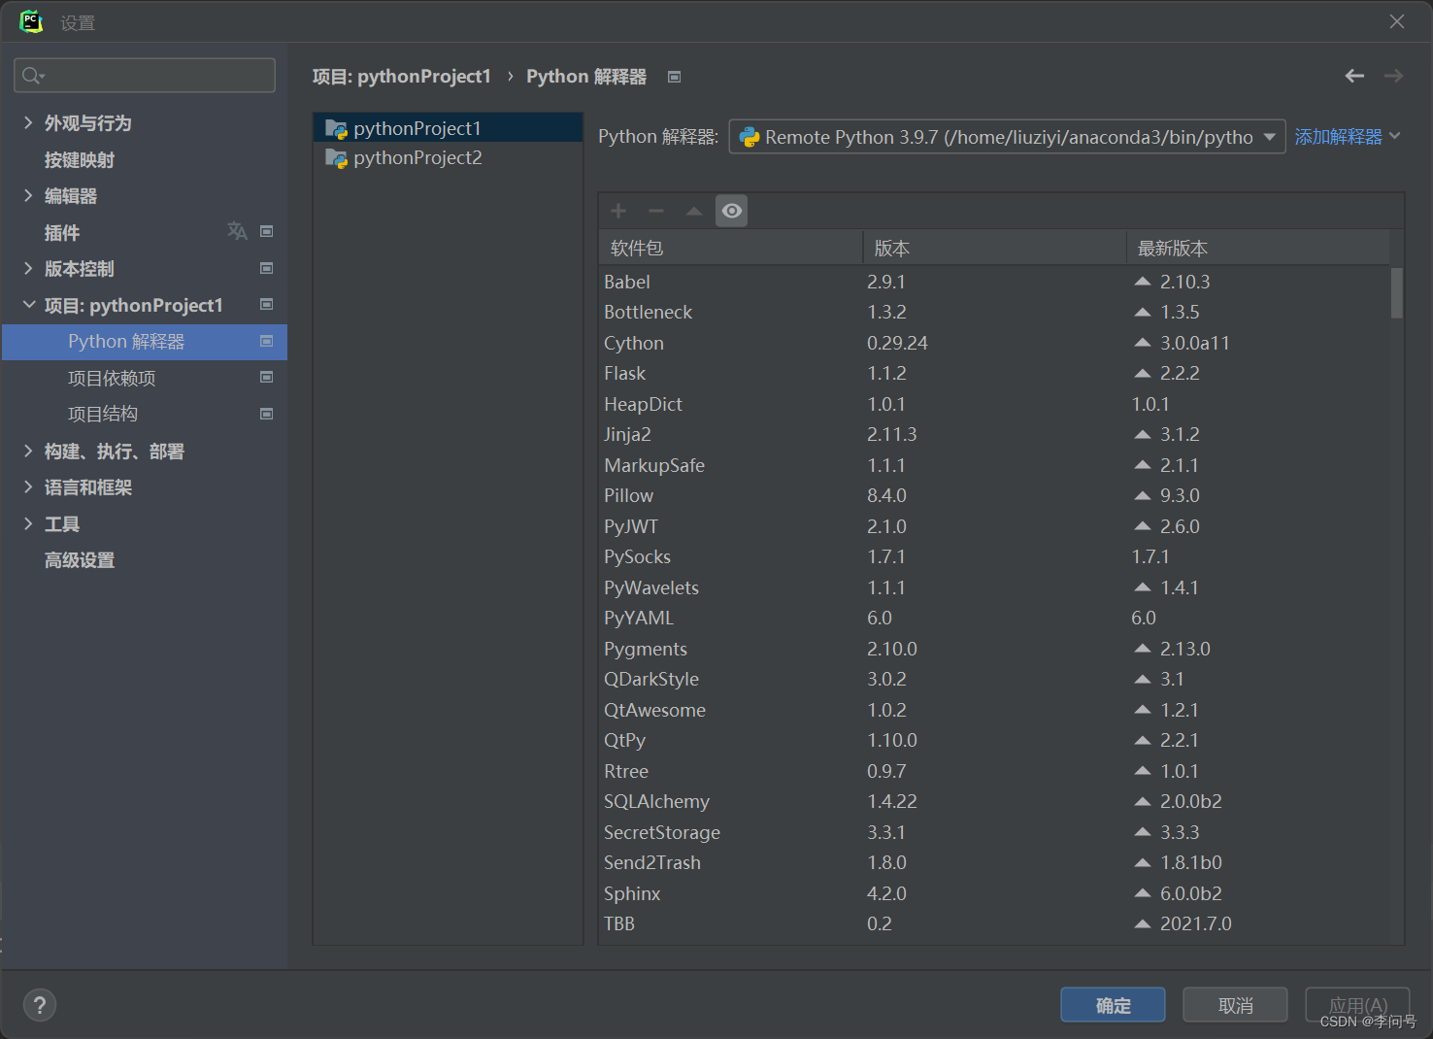This screenshot has width=1433, height=1039.
Task: Open the 高级设置 page
Action: tap(80, 559)
